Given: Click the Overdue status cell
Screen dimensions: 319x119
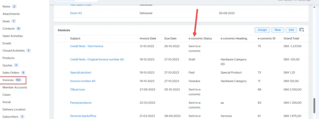Looking at the screenshot, I should (194, 81).
